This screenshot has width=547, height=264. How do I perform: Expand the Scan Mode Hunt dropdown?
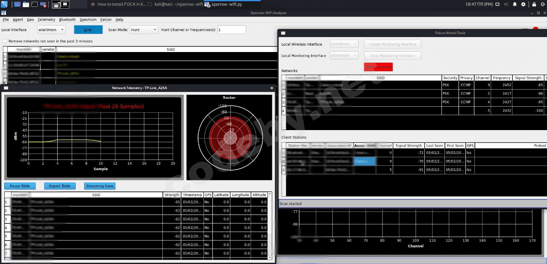[144, 30]
